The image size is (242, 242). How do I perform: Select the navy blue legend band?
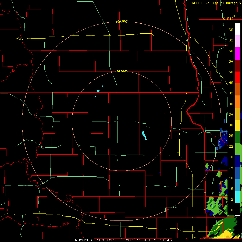237,161
